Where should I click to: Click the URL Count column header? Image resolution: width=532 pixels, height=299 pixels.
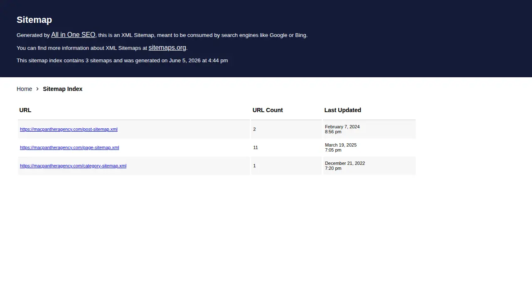point(286,110)
